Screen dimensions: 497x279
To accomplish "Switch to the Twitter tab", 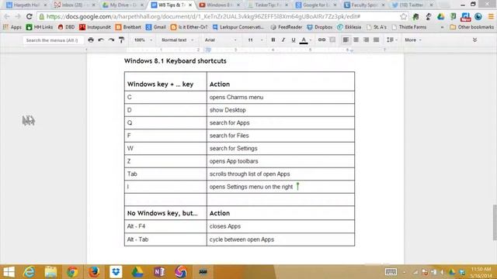I will 412,5.
